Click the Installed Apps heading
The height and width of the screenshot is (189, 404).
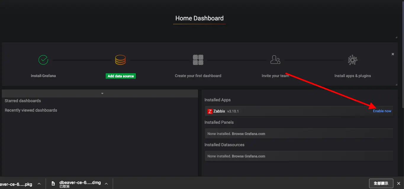(x=218, y=100)
